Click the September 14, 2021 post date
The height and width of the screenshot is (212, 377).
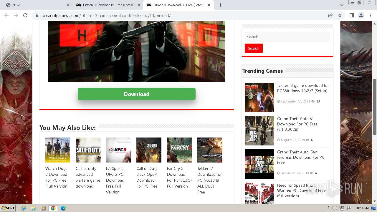[x=295, y=101]
